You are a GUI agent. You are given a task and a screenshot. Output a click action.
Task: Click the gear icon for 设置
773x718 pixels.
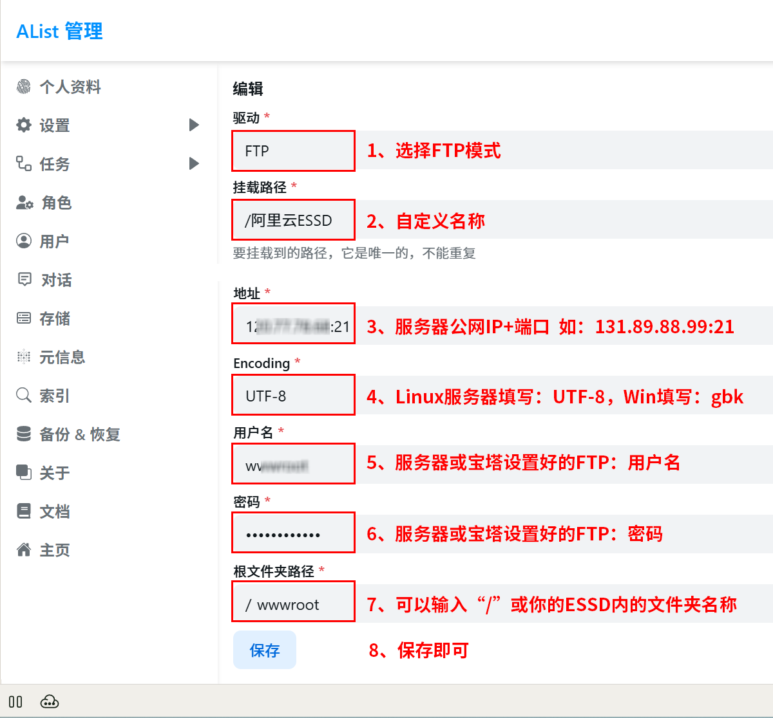(x=24, y=125)
